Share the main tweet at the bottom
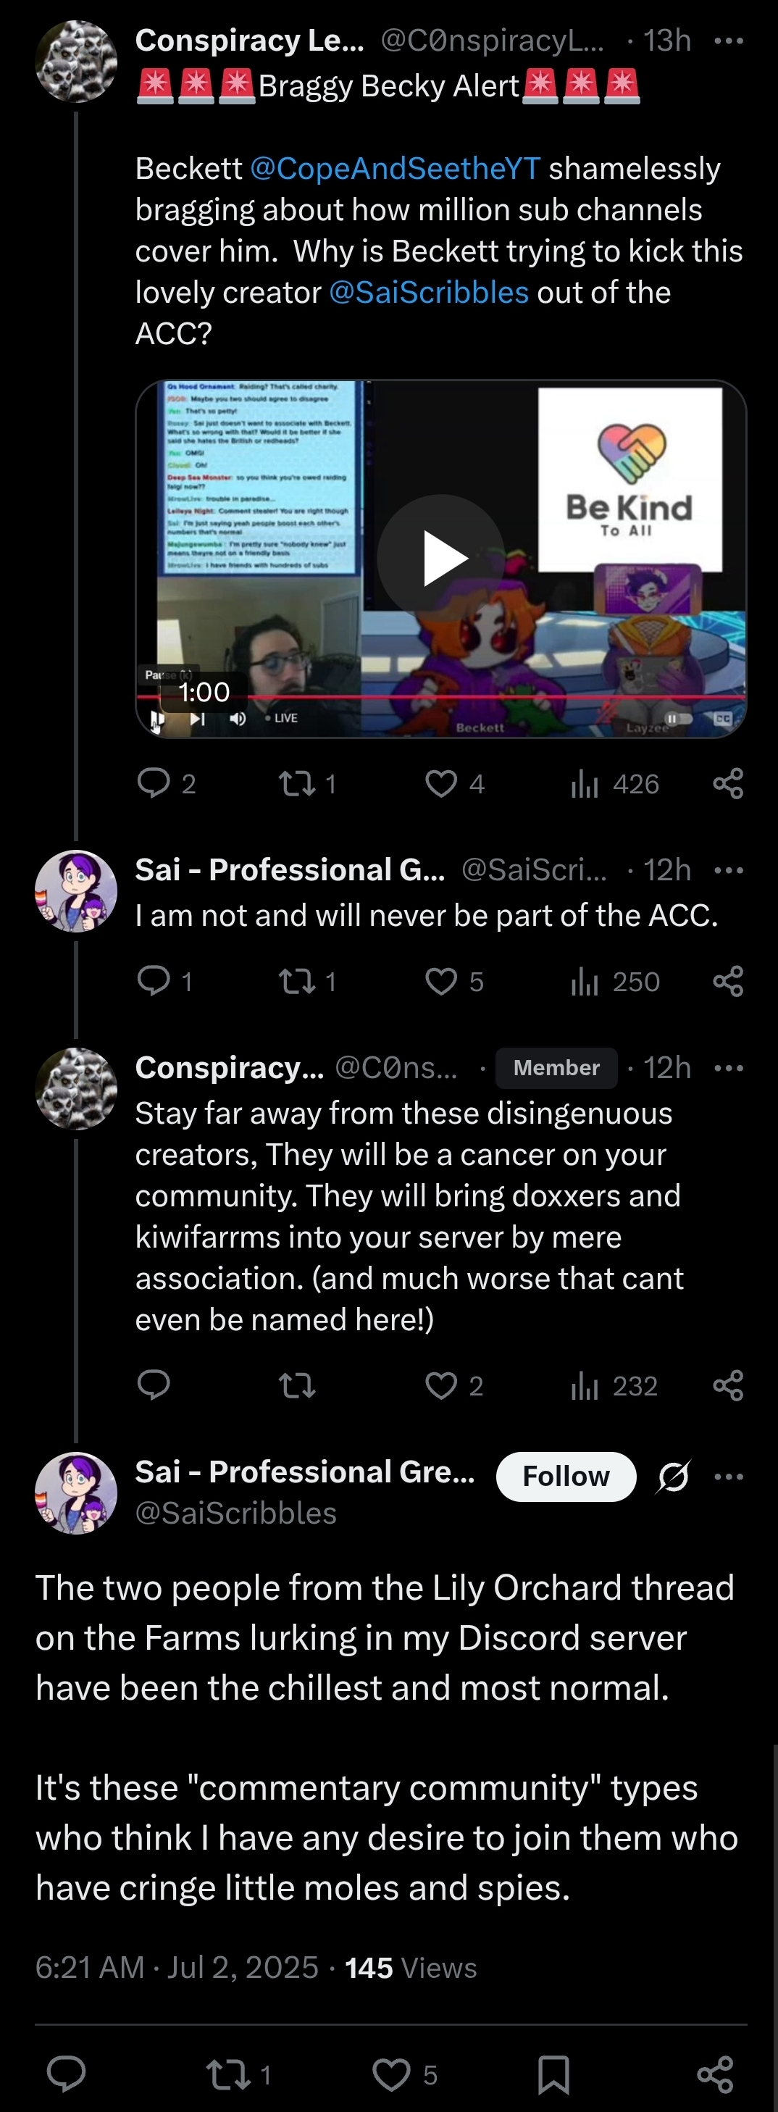Image resolution: width=778 pixels, height=2112 pixels. pos(715,2074)
